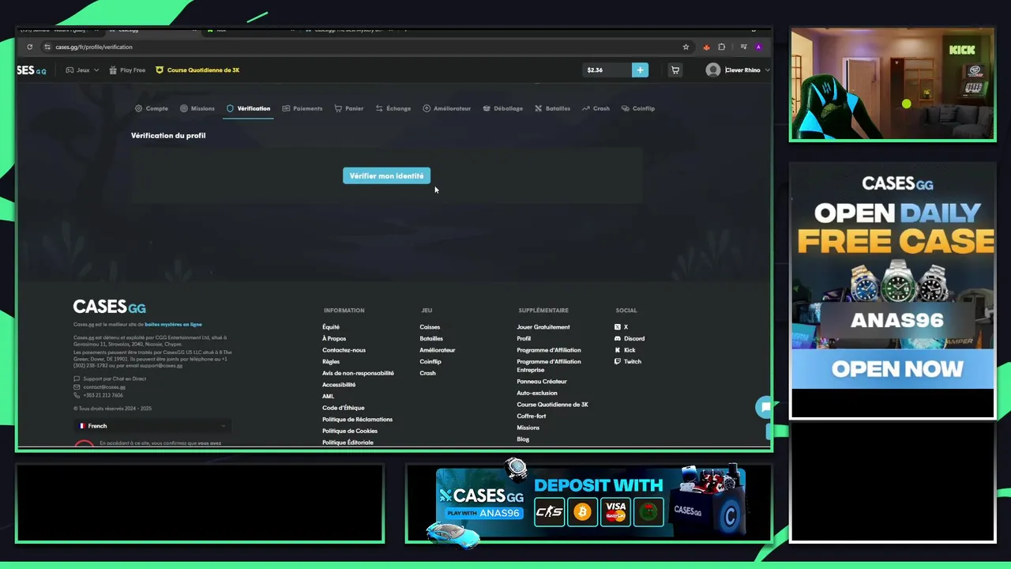Open the shopping cart icon
The width and height of the screenshot is (1011, 569).
(x=675, y=70)
